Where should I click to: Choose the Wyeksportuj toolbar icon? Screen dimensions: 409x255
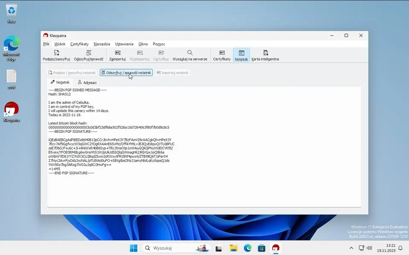(139, 55)
